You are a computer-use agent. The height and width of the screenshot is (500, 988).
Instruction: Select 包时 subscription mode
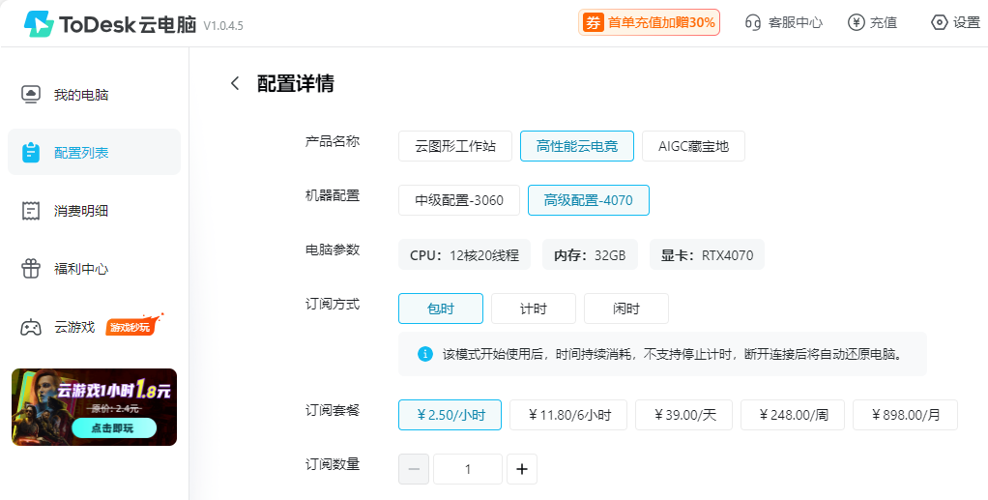pos(441,309)
